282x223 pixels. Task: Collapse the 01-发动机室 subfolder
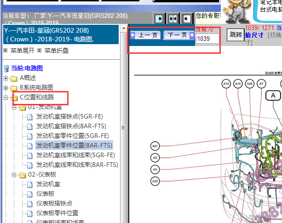(x=14, y=108)
